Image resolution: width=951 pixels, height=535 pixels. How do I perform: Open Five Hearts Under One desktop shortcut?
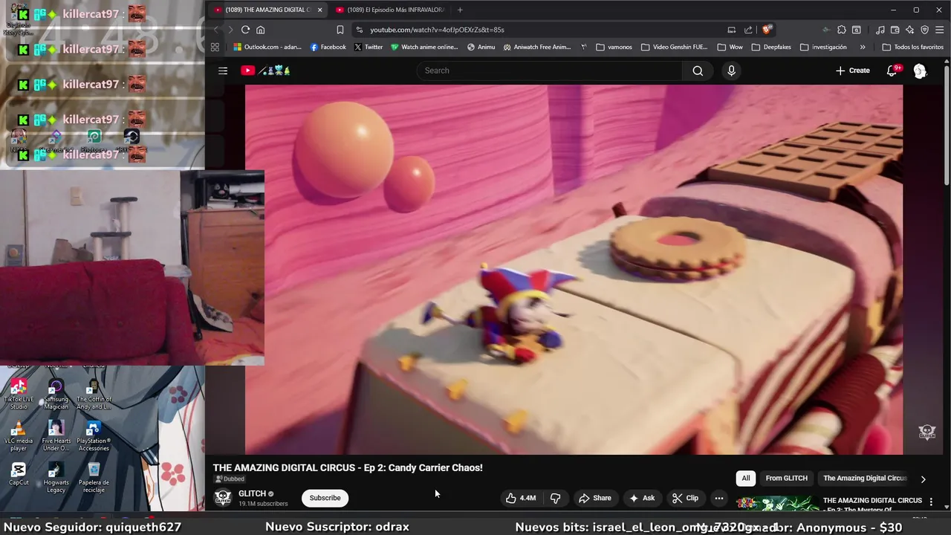[x=56, y=436]
